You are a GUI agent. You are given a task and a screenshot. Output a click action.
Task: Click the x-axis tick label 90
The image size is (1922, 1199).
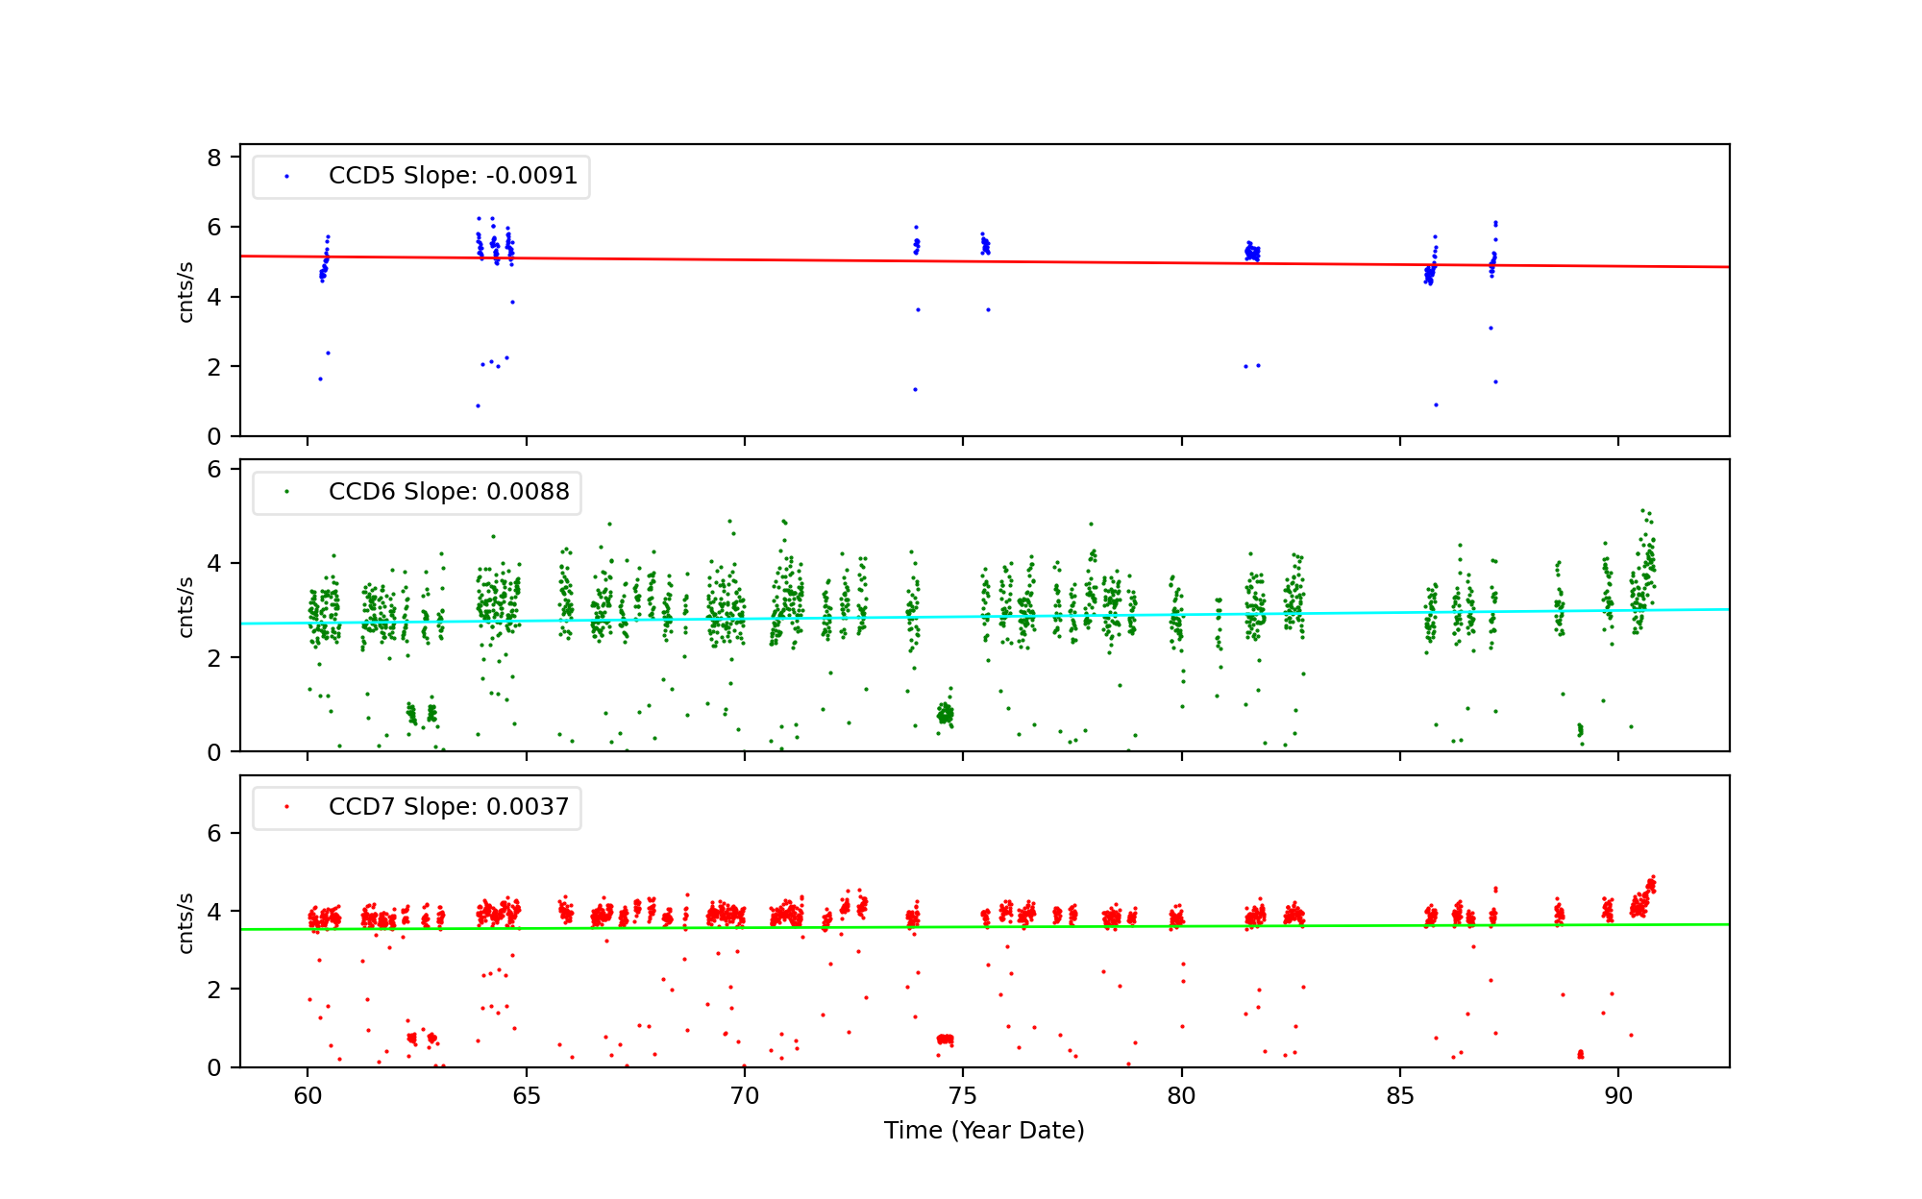pos(1618,1096)
